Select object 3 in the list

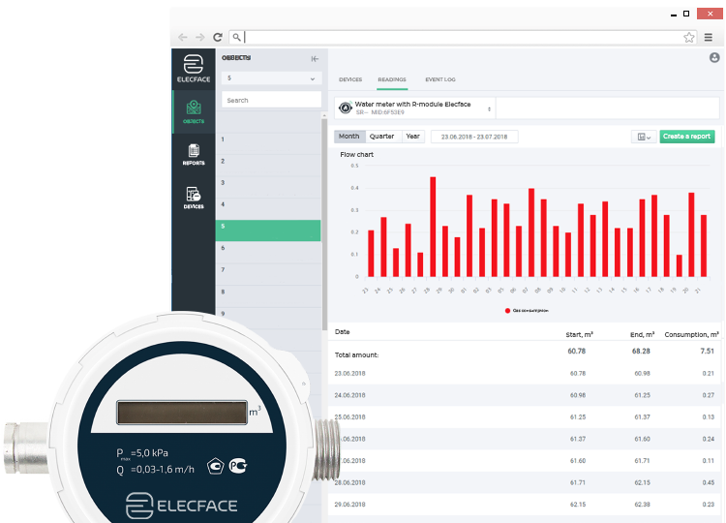pos(268,187)
